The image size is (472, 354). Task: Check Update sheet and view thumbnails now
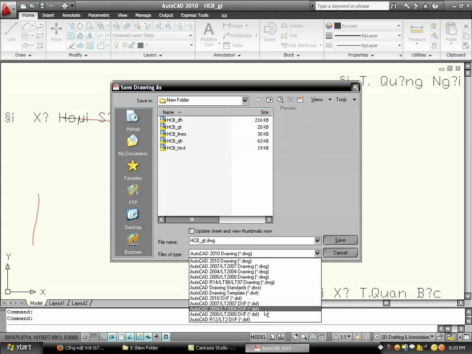191,231
